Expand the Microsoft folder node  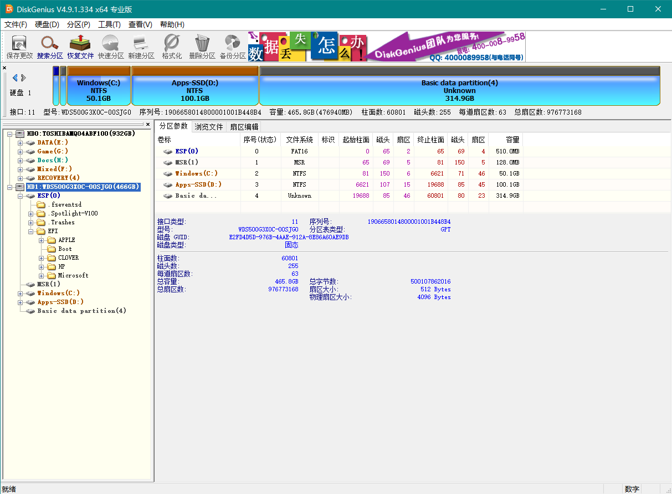pyautogui.click(x=42, y=275)
